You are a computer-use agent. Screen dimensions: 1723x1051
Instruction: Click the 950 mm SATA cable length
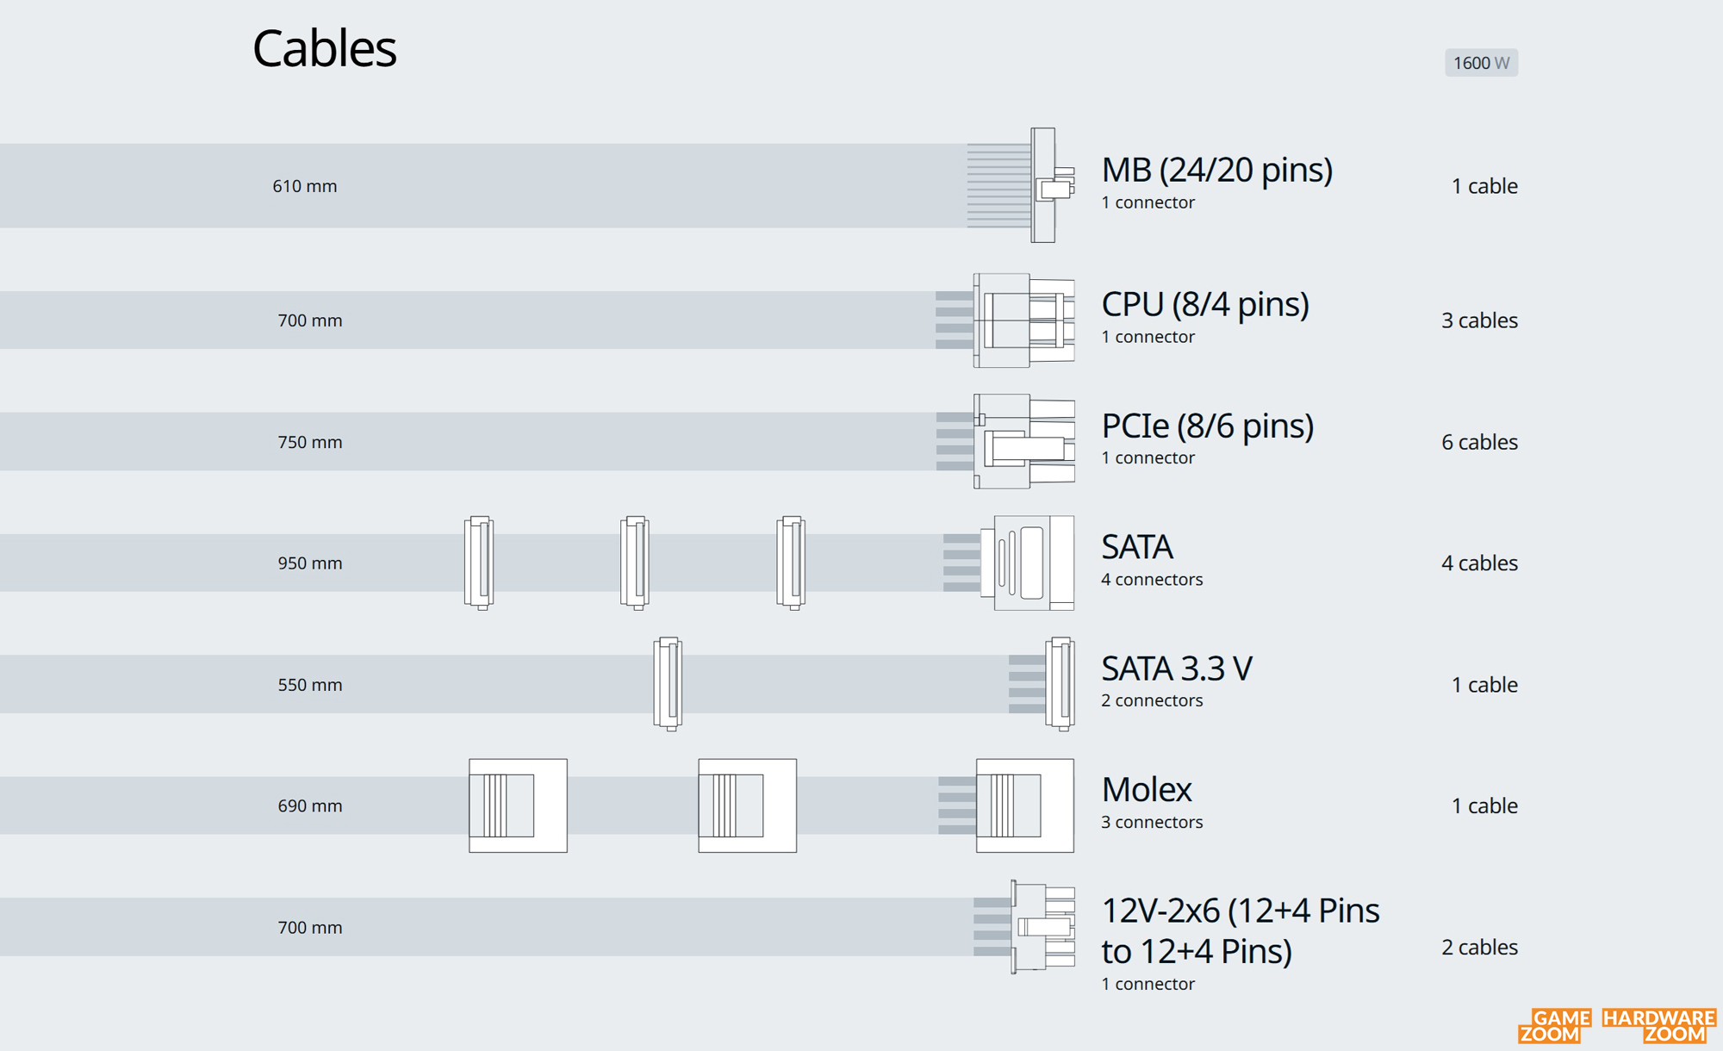(309, 563)
